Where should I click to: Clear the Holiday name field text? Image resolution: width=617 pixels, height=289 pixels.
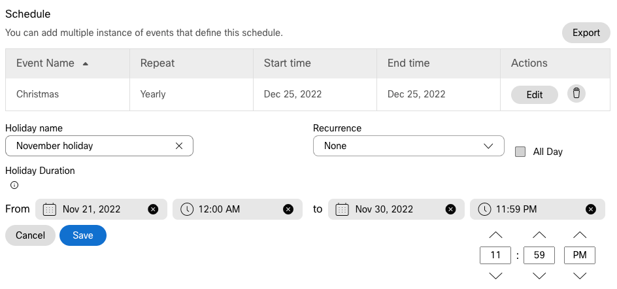[179, 146]
